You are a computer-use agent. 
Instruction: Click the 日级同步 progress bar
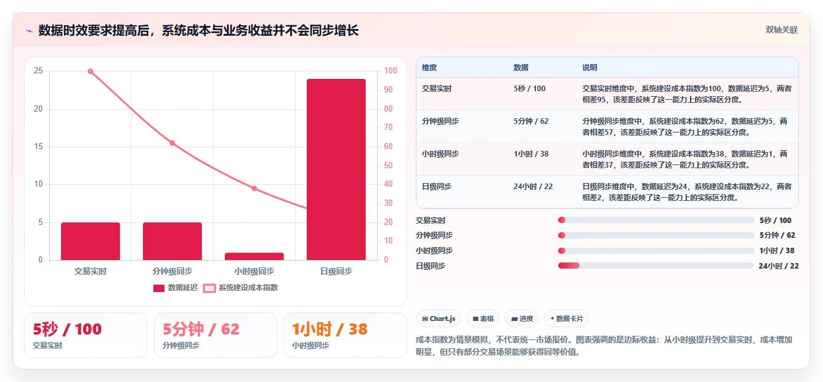click(656, 266)
